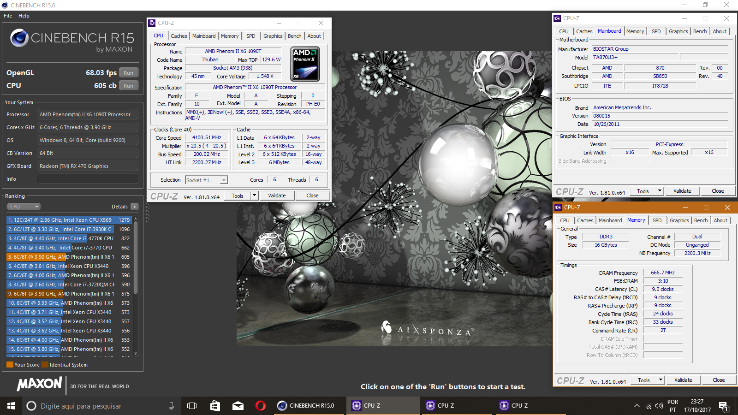Open the network icon in system tray

click(649, 406)
